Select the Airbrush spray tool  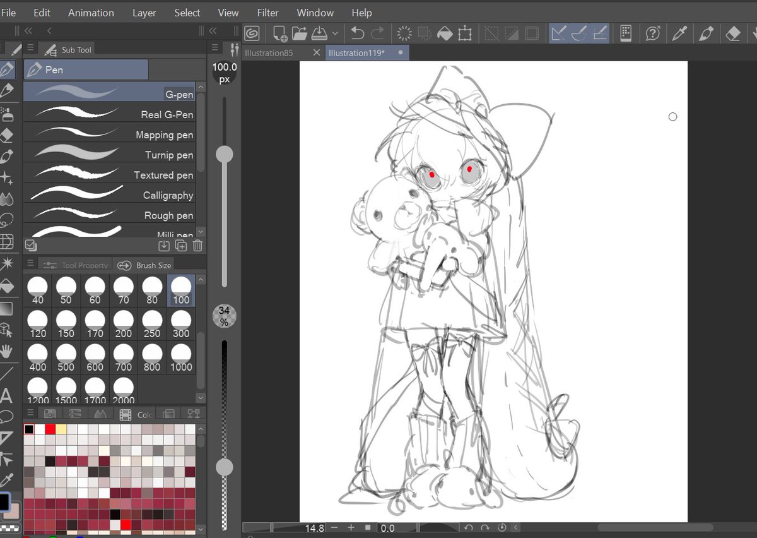(7, 114)
